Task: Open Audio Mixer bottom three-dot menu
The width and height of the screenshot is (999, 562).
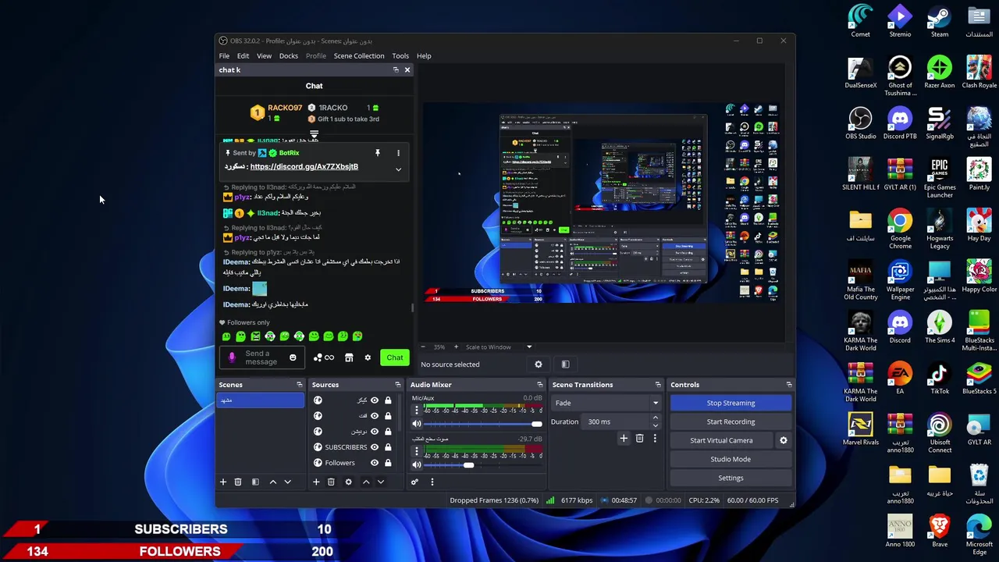Action: 432,482
